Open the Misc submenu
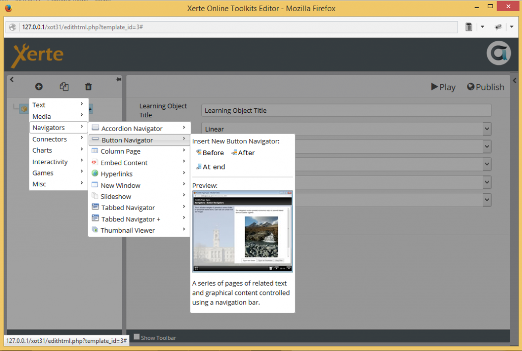Screen dimensions: 522x351 tap(58, 184)
